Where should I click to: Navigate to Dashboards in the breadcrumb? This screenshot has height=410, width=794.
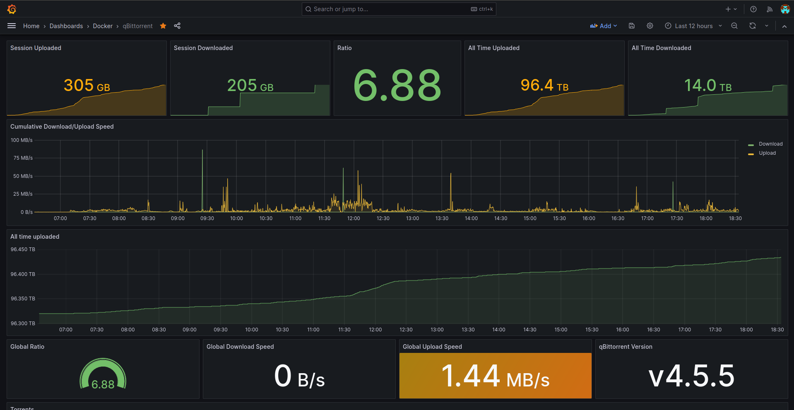tap(66, 26)
